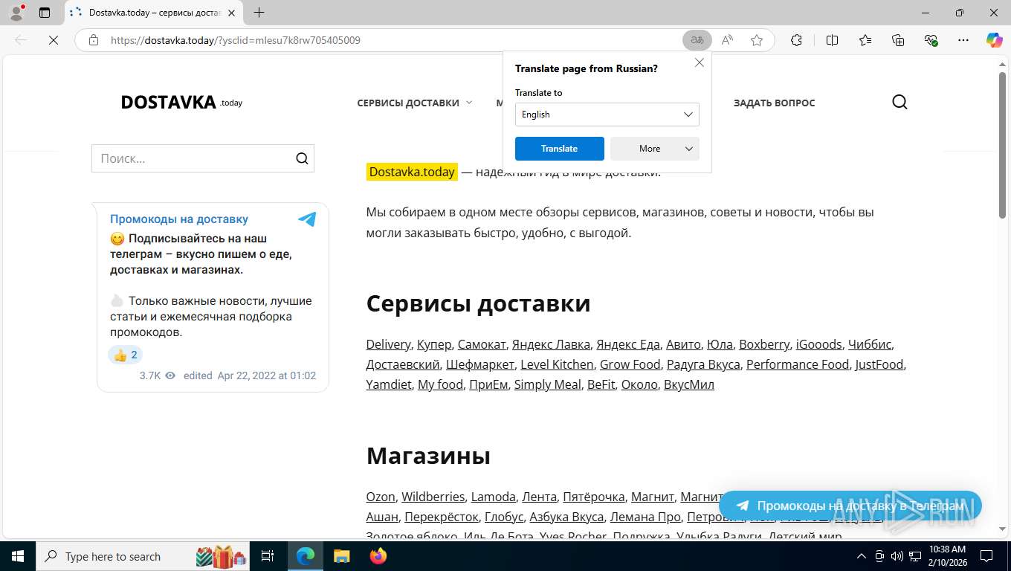Click the site header search magnifier icon
Image resolution: width=1011 pixels, height=571 pixels.
click(x=899, y=102)
